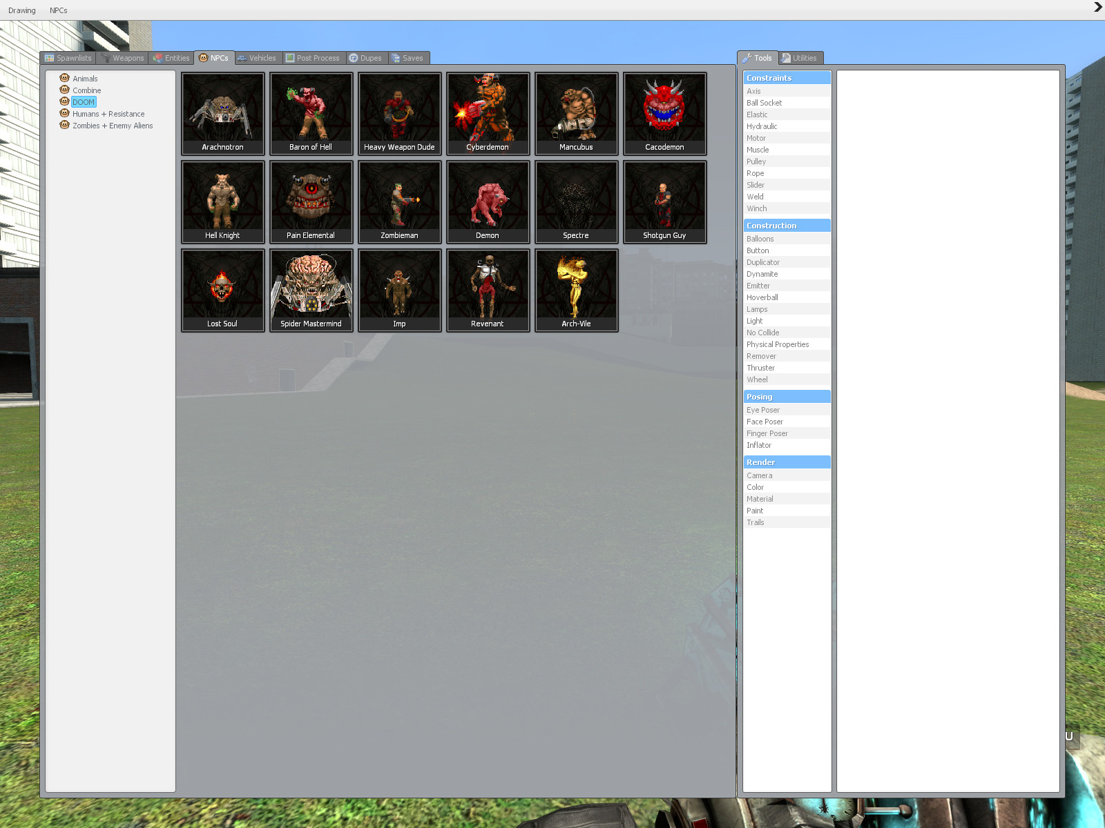This screenshot has width=1105, height=828.
Task: Switch to the Entities tab
Action: (171, 58)
